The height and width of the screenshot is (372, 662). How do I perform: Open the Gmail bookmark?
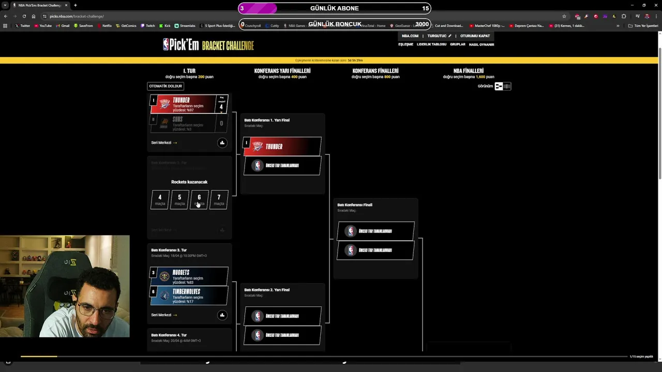tap(63, 25)
